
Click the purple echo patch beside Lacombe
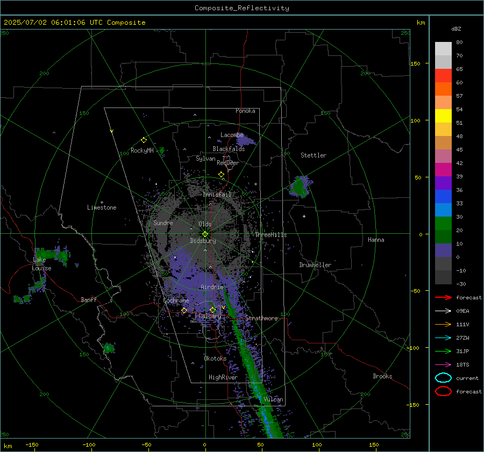[245, 140]
